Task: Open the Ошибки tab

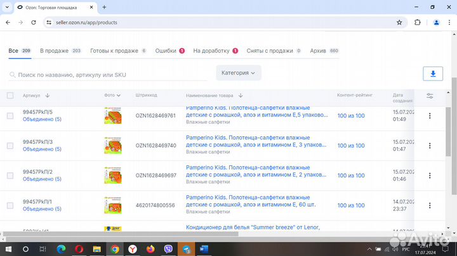Action: [x=170, y=51]
